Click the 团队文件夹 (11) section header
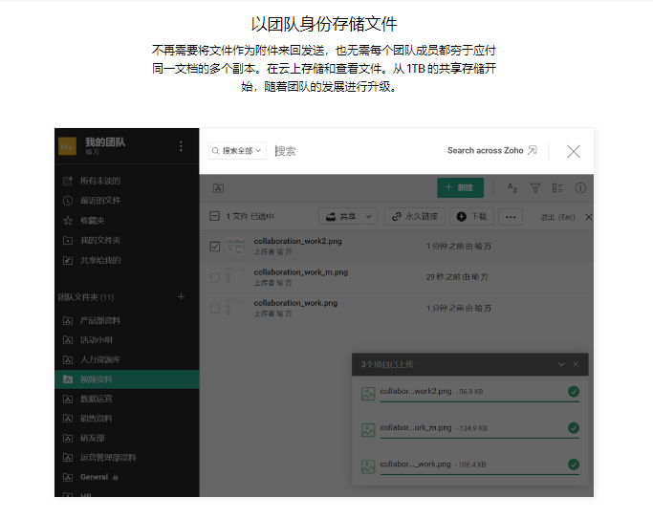Viewport: 653px width, 519px height. click(x=86, y=297)
